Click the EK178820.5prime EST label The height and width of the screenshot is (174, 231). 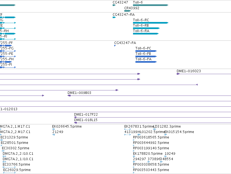148,154
